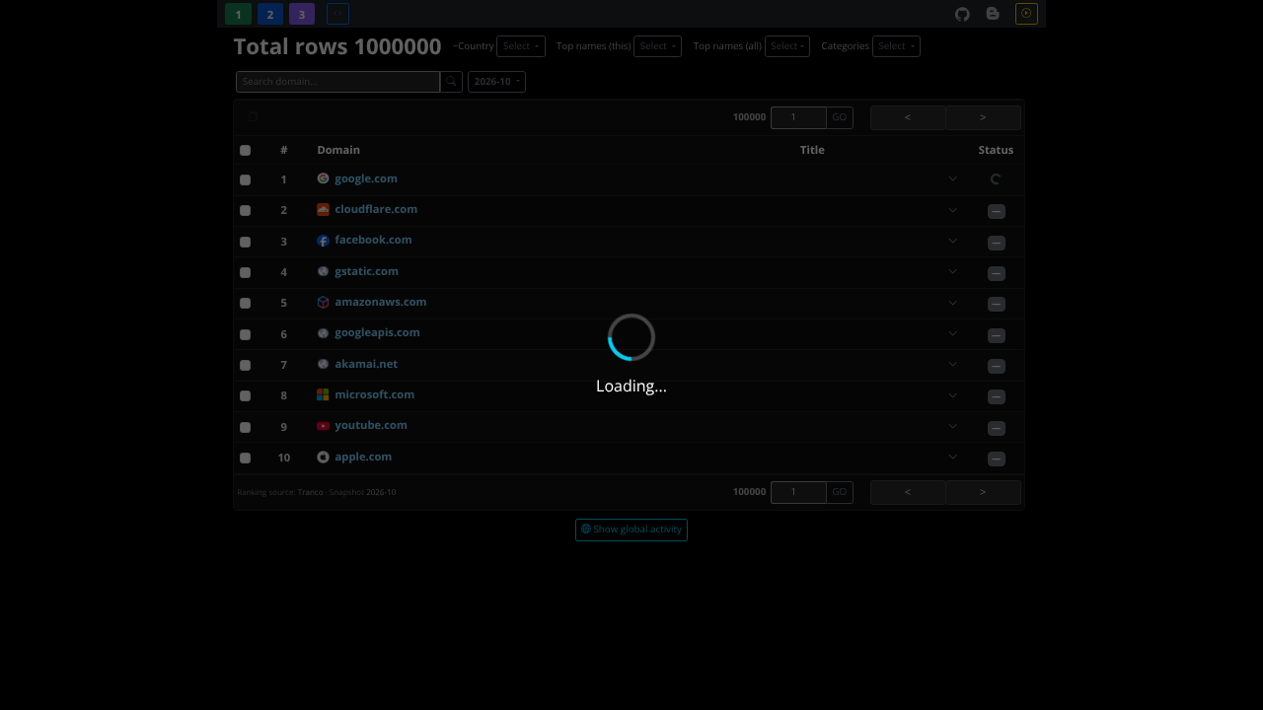Click the top page number input
This screenshot has width=1263, height=710.
click(x=798, y=117)
